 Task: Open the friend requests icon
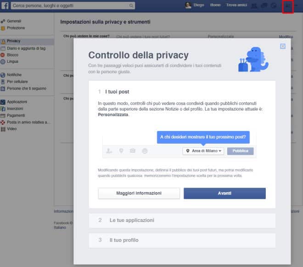[x=254, y=6]
